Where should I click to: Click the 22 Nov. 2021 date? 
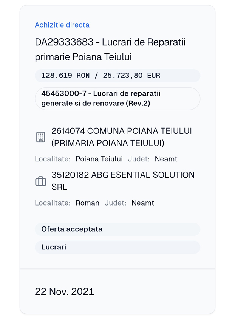65,291
